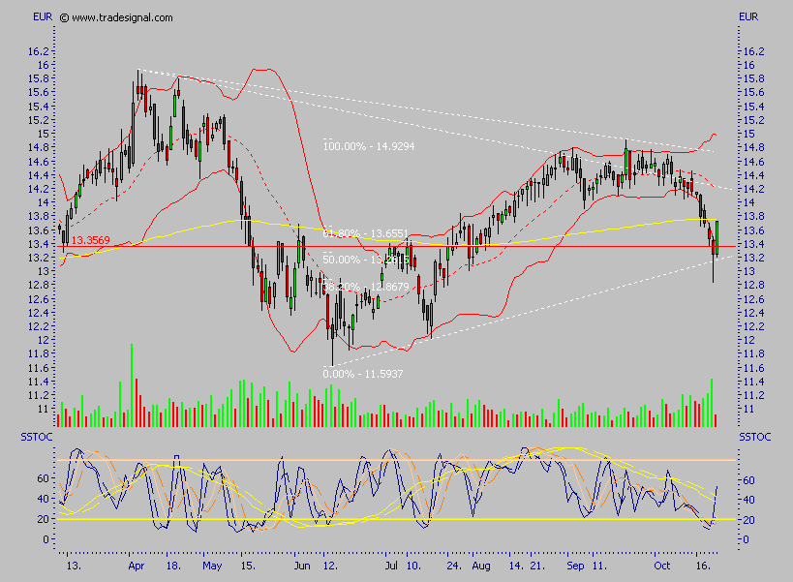
Task: Select the upper yellow SSTOC threshold line
Action: click(397, 460)
